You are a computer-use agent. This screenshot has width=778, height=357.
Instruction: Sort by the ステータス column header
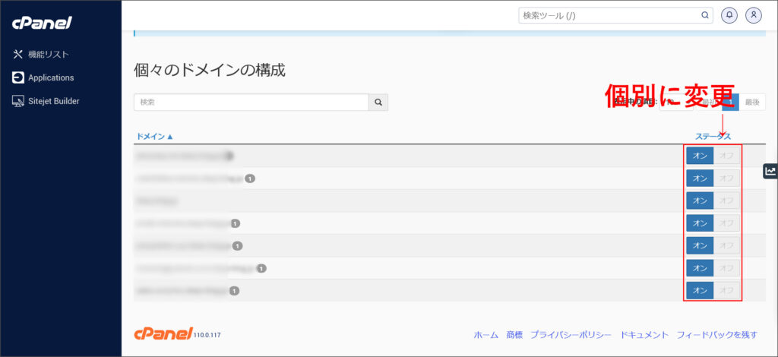coord(713,137)
